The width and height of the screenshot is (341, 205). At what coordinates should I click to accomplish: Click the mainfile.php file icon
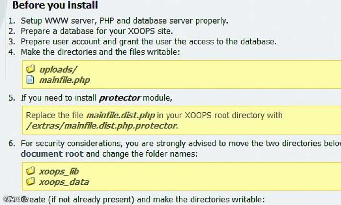(30, 79)
